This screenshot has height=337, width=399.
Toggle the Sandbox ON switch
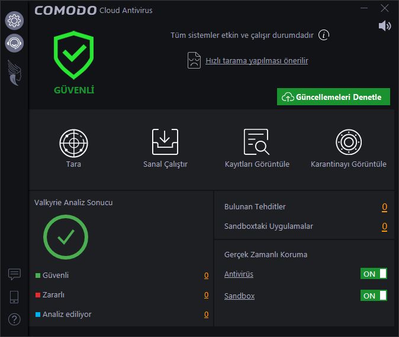(x=374, y=296)
